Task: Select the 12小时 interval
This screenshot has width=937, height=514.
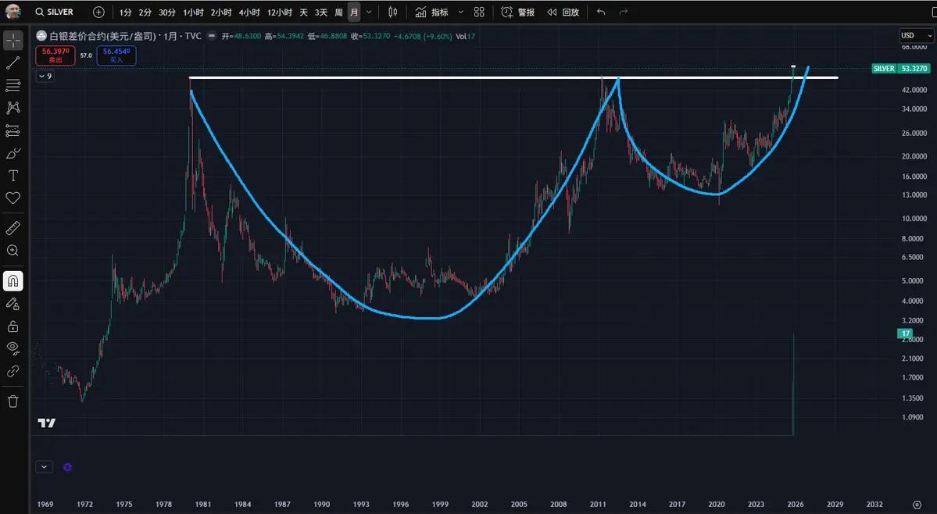Action: point(280,12)
